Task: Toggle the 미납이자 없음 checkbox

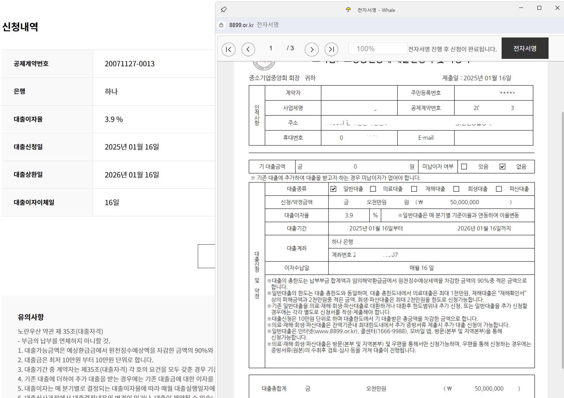Action: click(503, 166)
